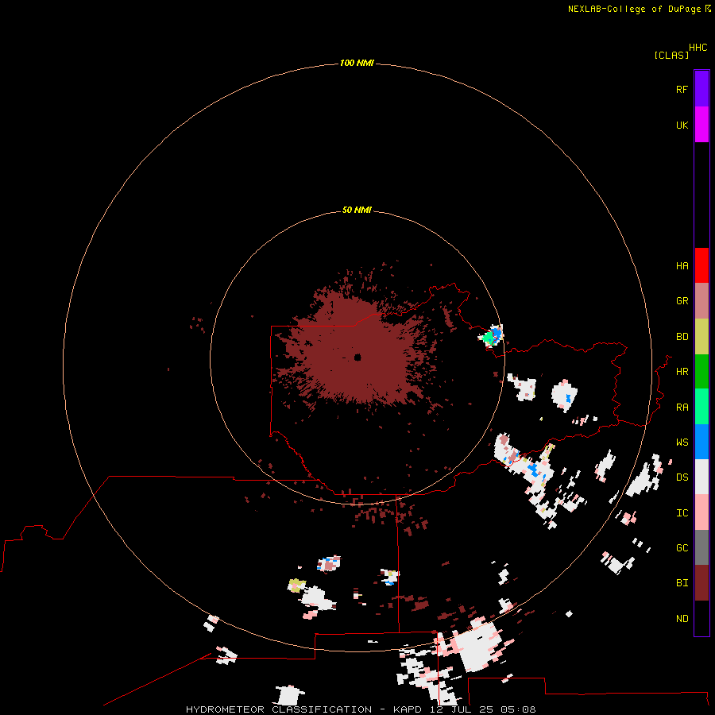Screen dimensions: 715x715
Task: Click the "[CLAS]" units label
Action: [x=671, y=55]
